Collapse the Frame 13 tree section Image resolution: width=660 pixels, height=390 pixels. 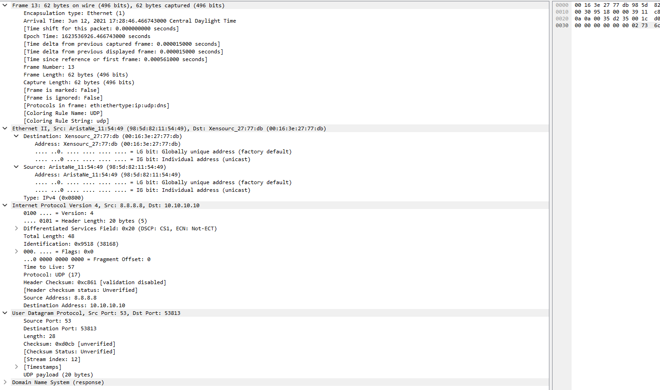coord(5,5)
